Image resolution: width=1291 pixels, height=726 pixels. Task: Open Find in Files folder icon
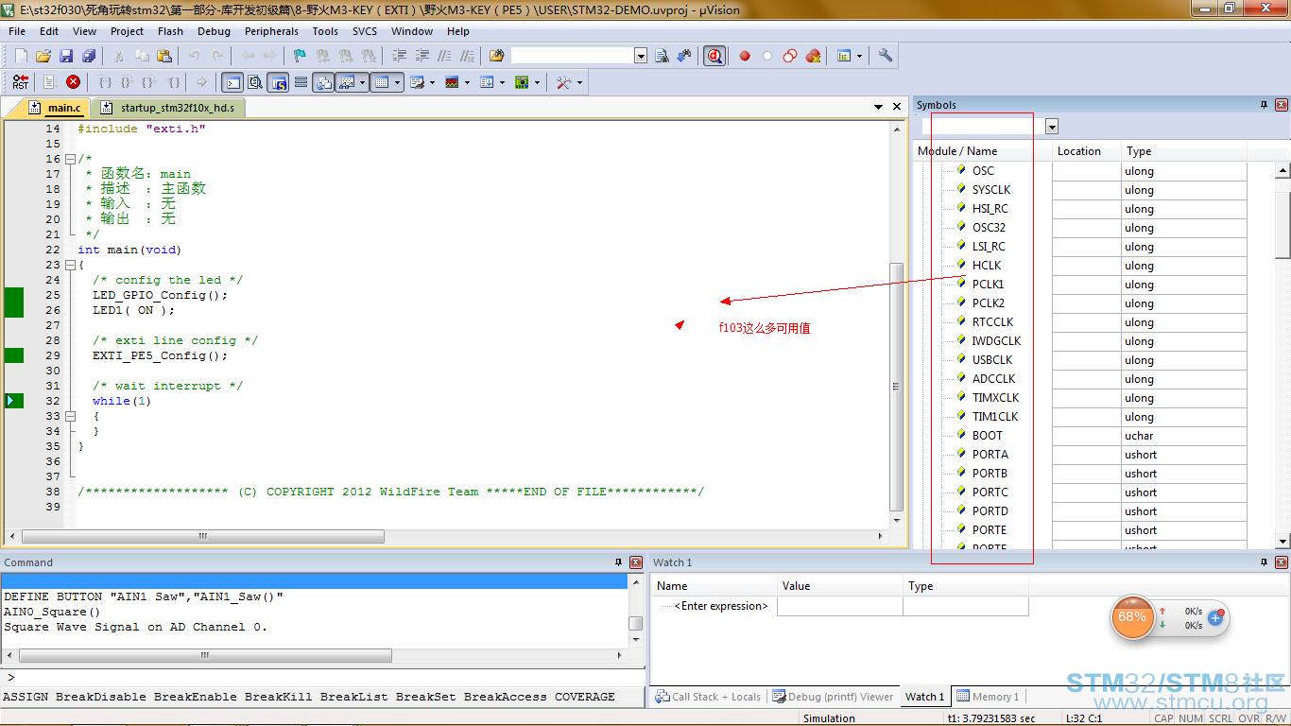click(x=496, y=56)
